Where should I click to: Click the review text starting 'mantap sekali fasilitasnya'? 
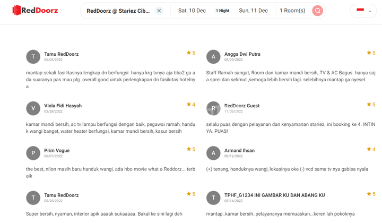[x=110, y=80]
